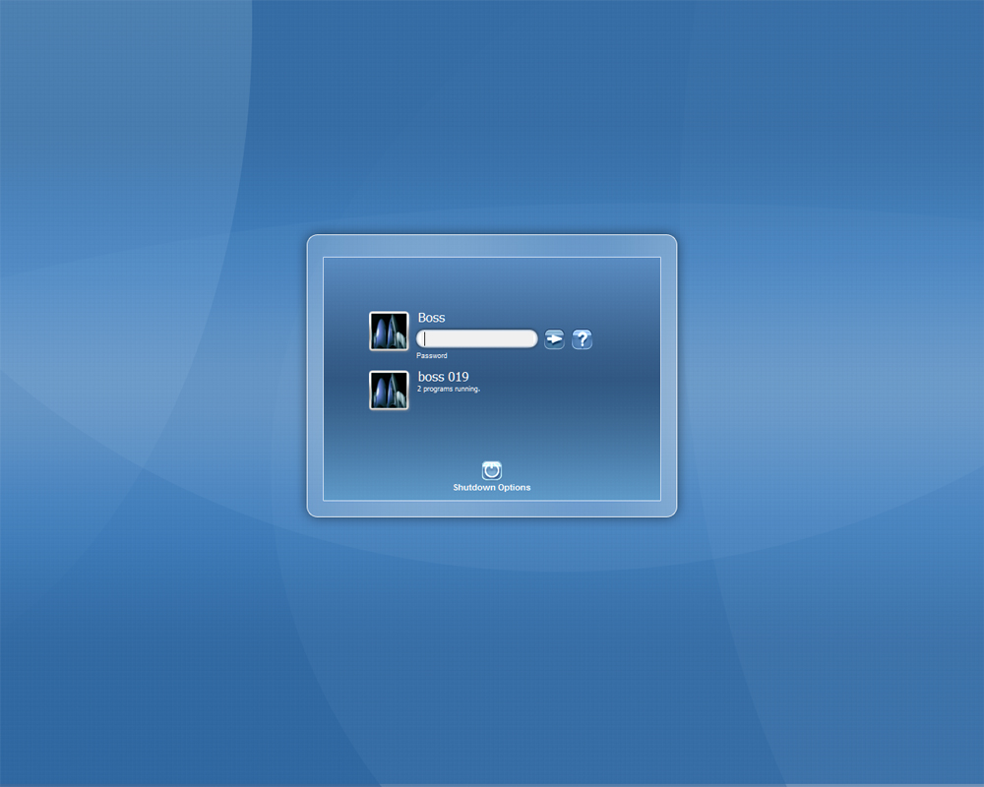Screen dimensions: 984x787
Task: Place cursor in the blank password box
Action: pyautogui.click(x=476, y=337)
